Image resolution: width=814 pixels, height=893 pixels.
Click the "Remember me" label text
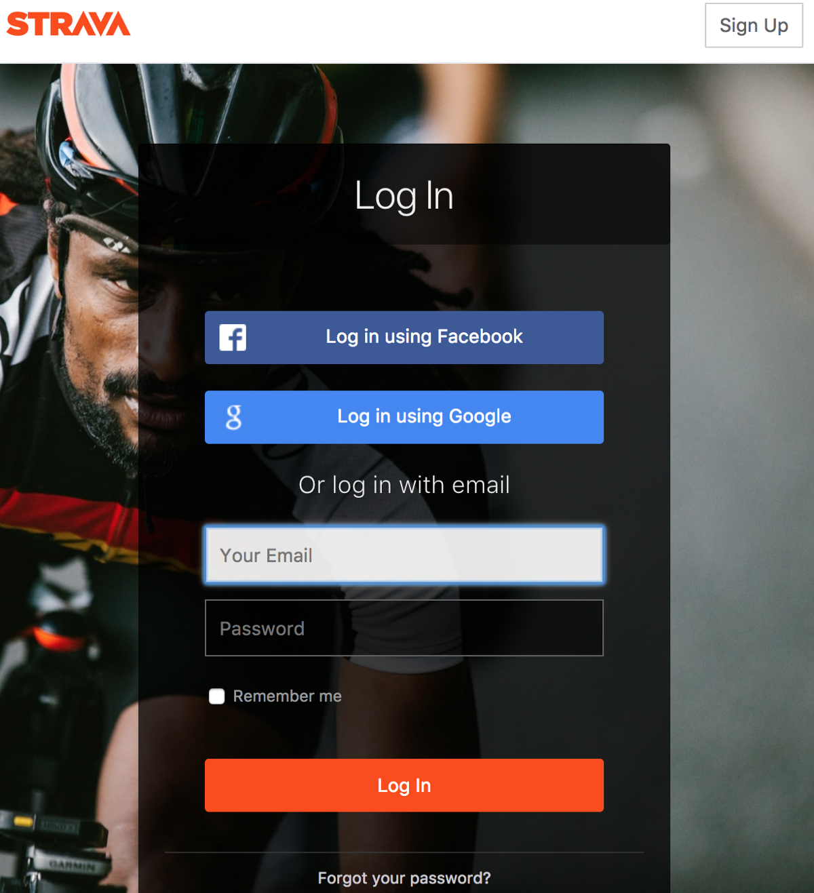point(288,696)
